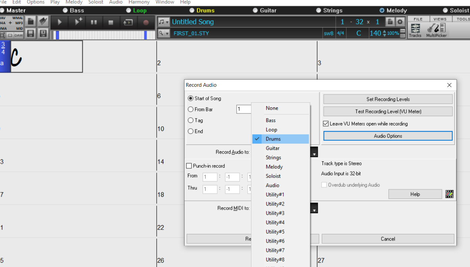Viewport: 470px width, 267px height.
Task: Click the audio export WAV MP3 MID button
Action: coord(12,23)
